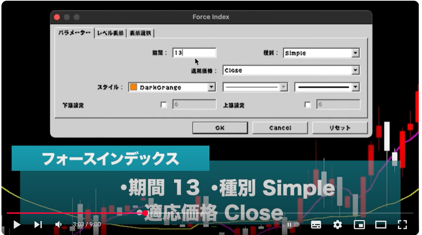
Task: Switch to the 表示選択 tab
Action: tap(140, 33)
